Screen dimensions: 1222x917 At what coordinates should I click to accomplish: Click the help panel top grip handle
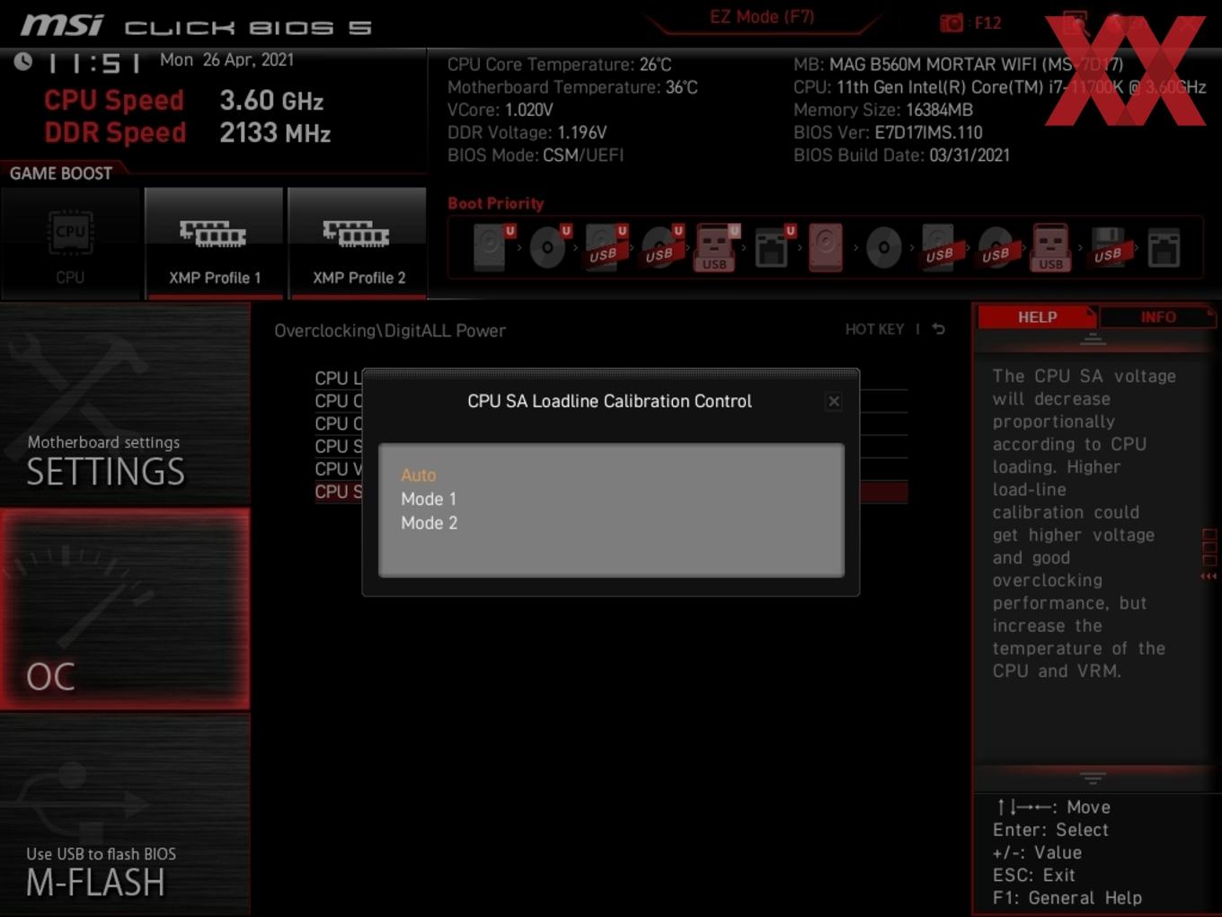coord(1093,339)
